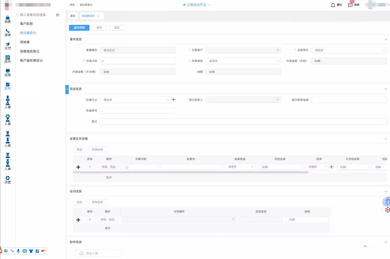Expand the 发票类型 dropdown in table row
The width and height of the screenshot is (390, 259).
click(240, 167)
